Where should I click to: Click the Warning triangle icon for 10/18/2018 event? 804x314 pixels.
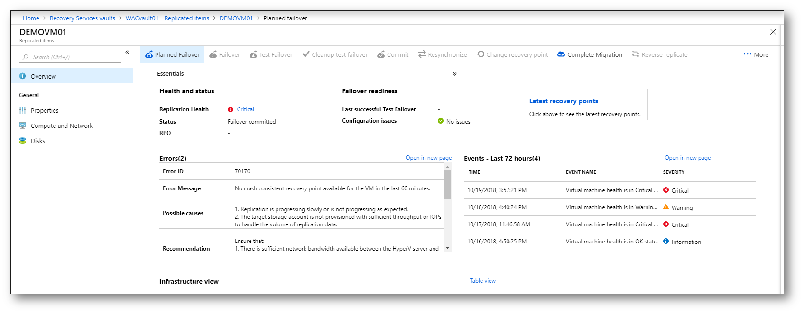(666, 207)
